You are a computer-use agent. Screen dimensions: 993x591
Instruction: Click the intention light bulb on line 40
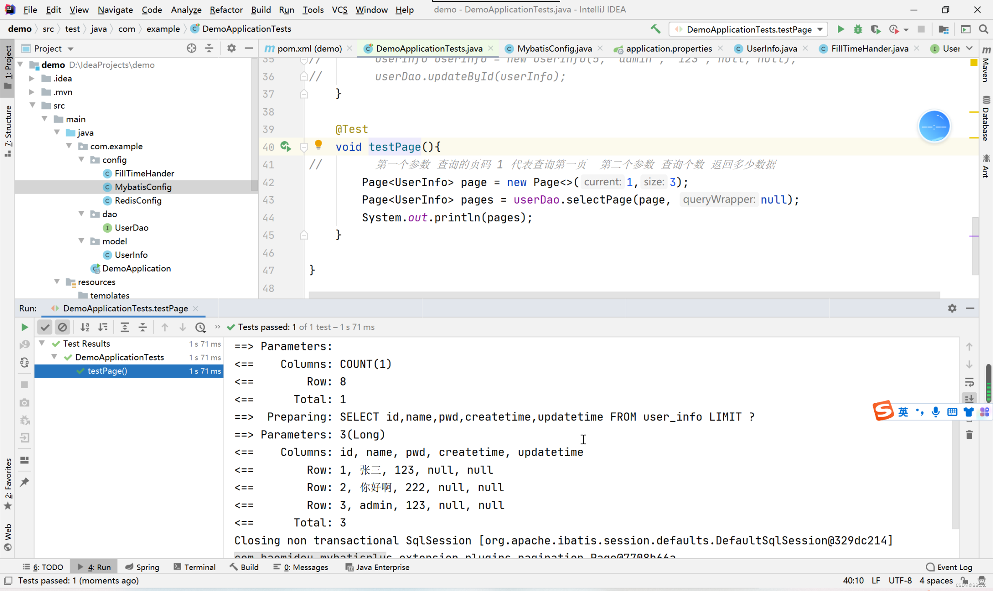(318, 145)
